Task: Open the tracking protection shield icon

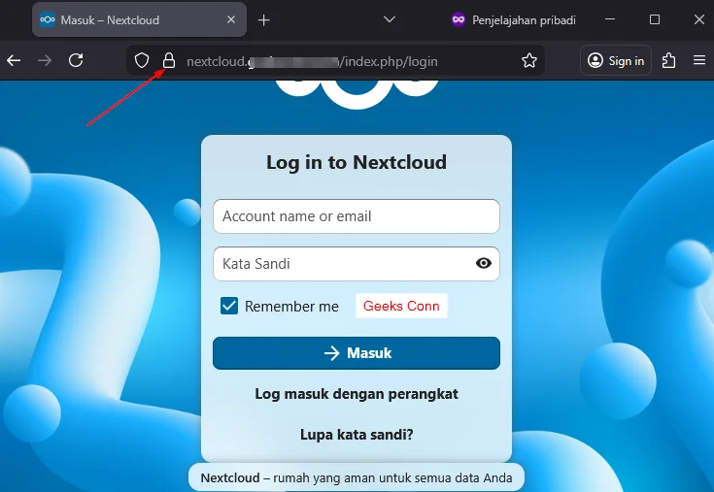Action: point(142,60)
